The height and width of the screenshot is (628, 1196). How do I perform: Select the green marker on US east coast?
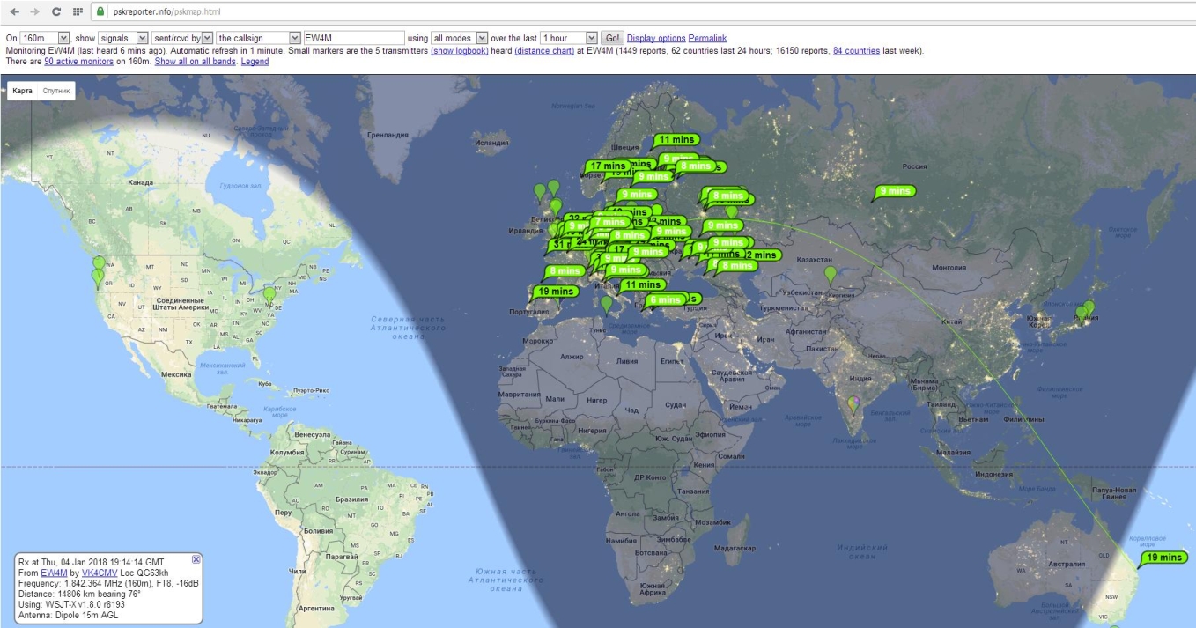pos(269,294)
